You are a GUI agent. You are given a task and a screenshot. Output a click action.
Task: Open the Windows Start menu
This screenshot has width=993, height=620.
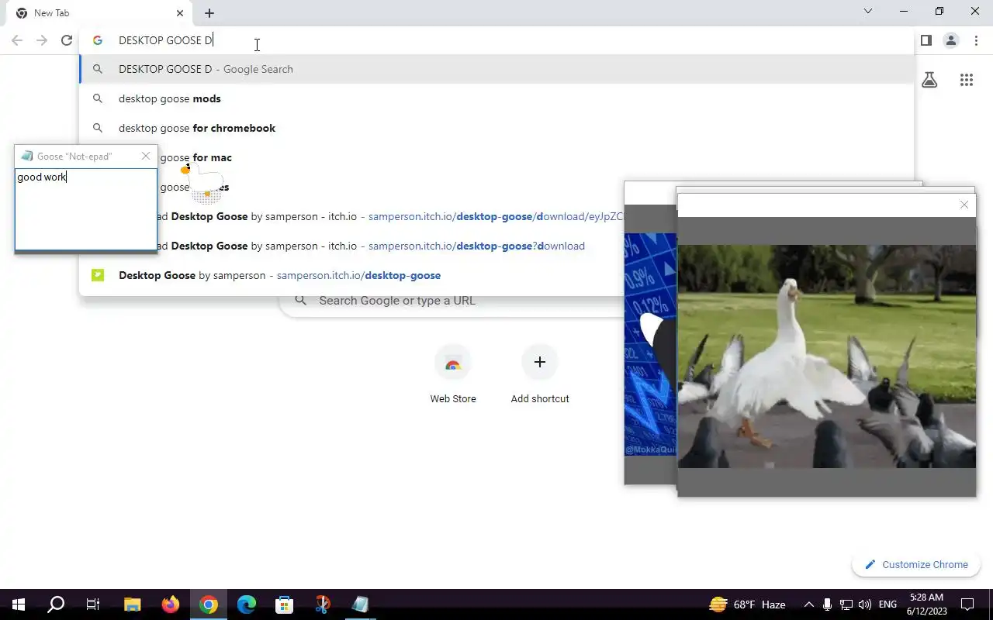[x=18, y=604]
